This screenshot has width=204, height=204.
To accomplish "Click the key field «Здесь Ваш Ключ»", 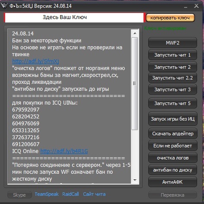I will 74,17.
